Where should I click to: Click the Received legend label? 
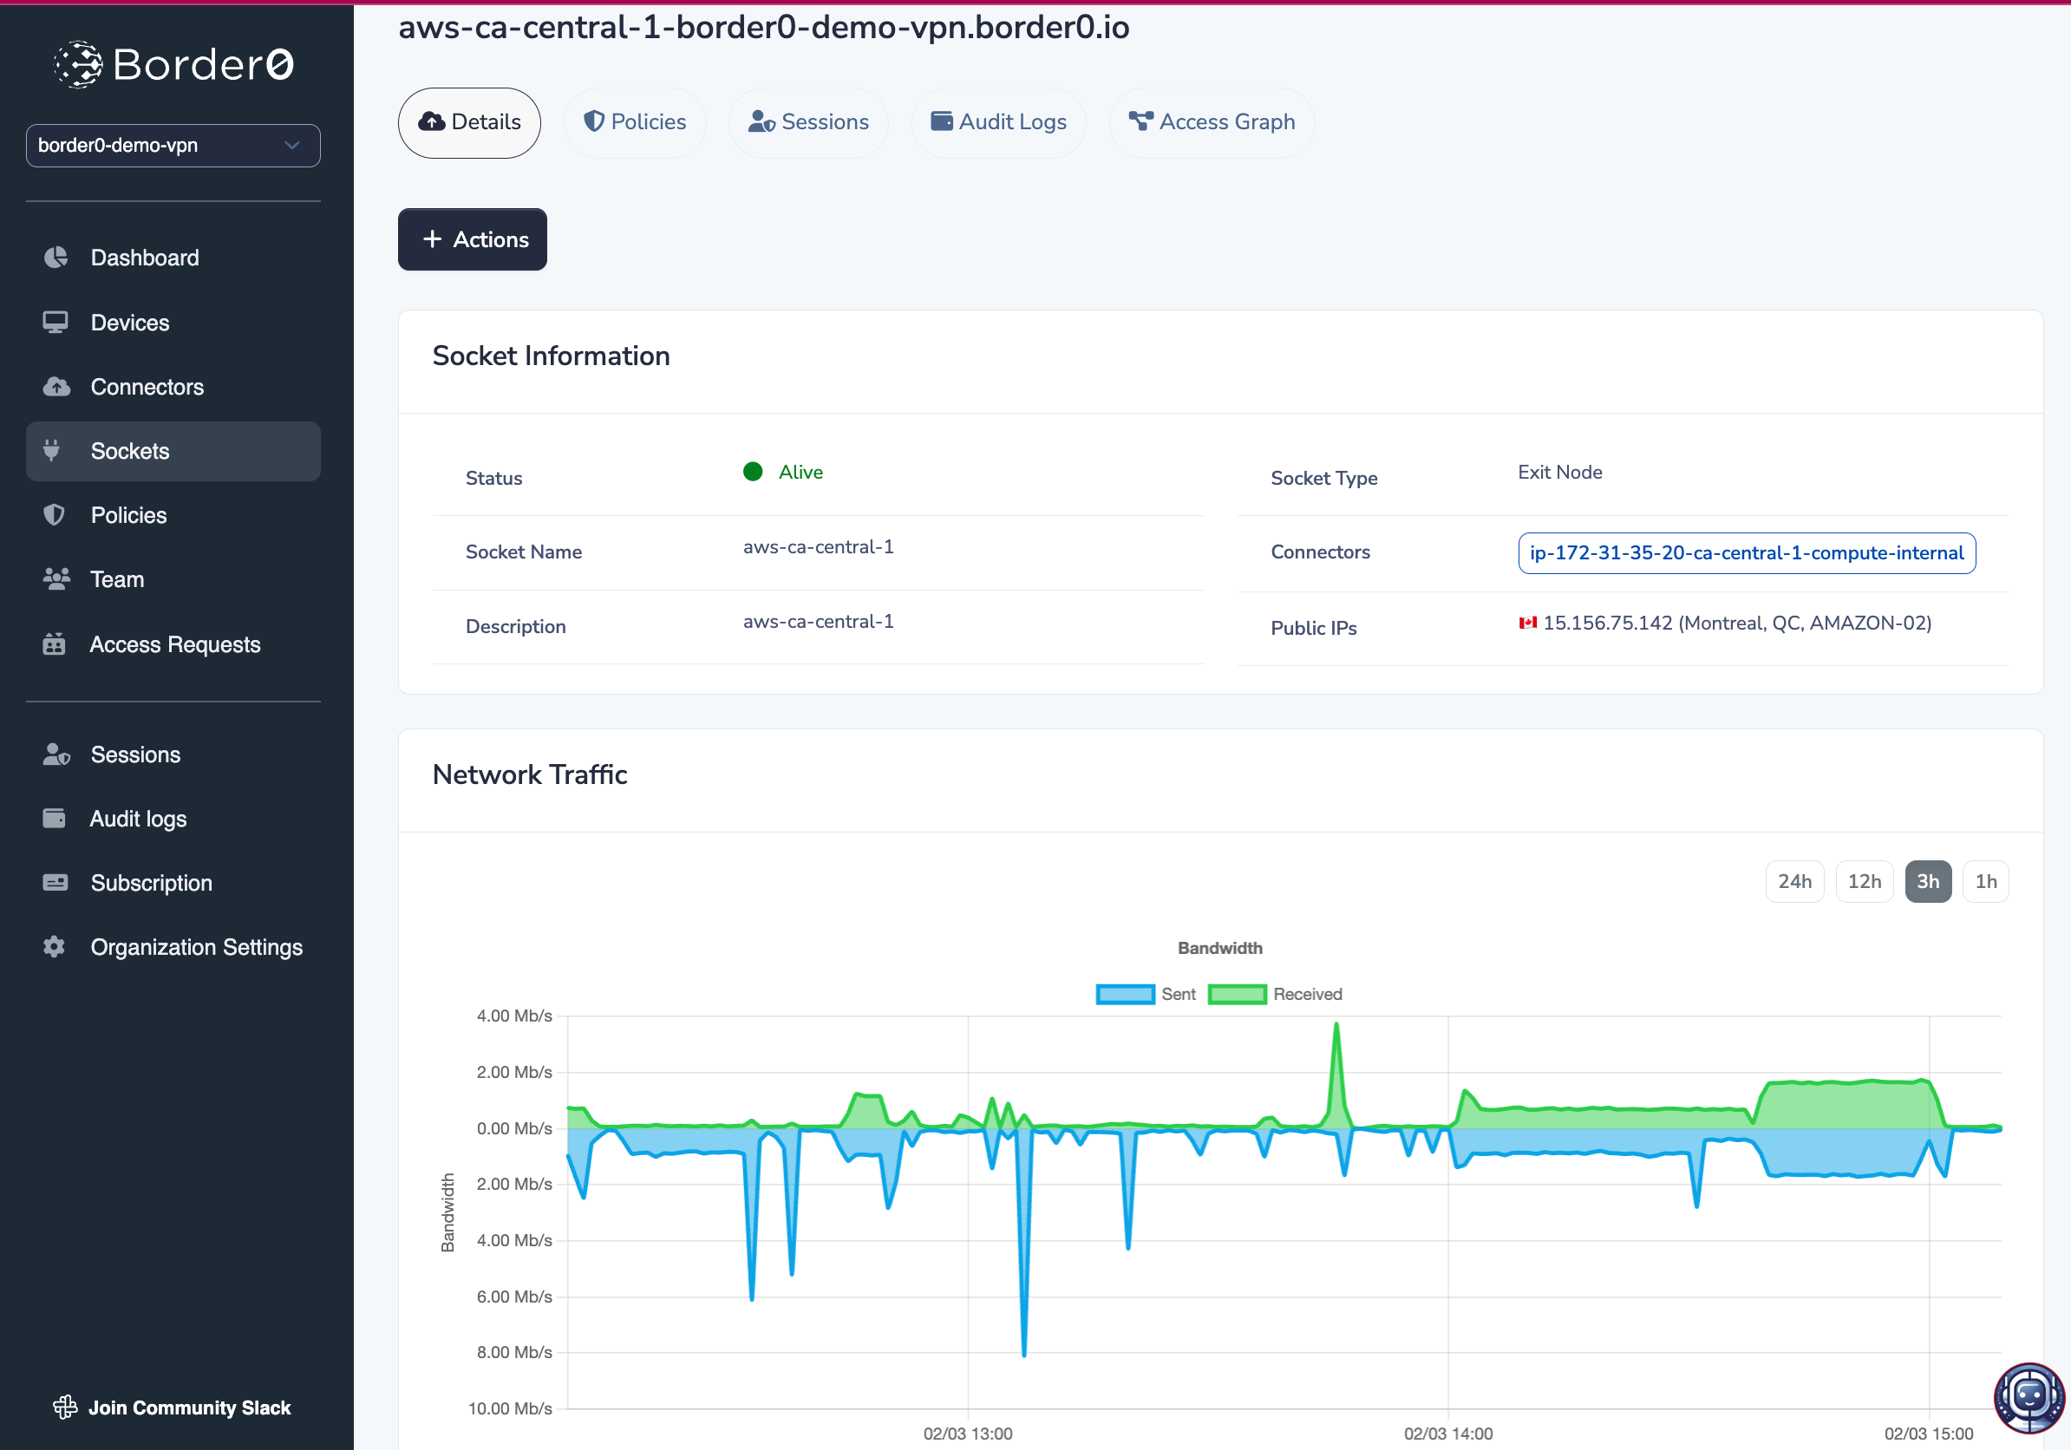[1308, 994]
